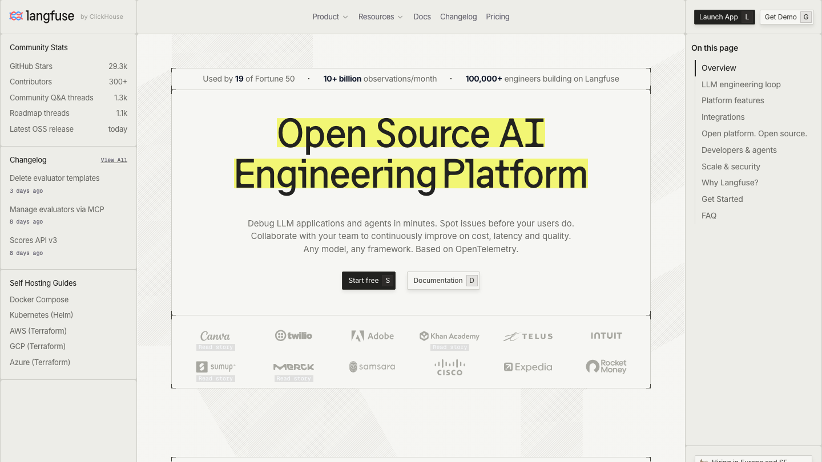Click Read story under Merck logo

click(x=294, y=379)
